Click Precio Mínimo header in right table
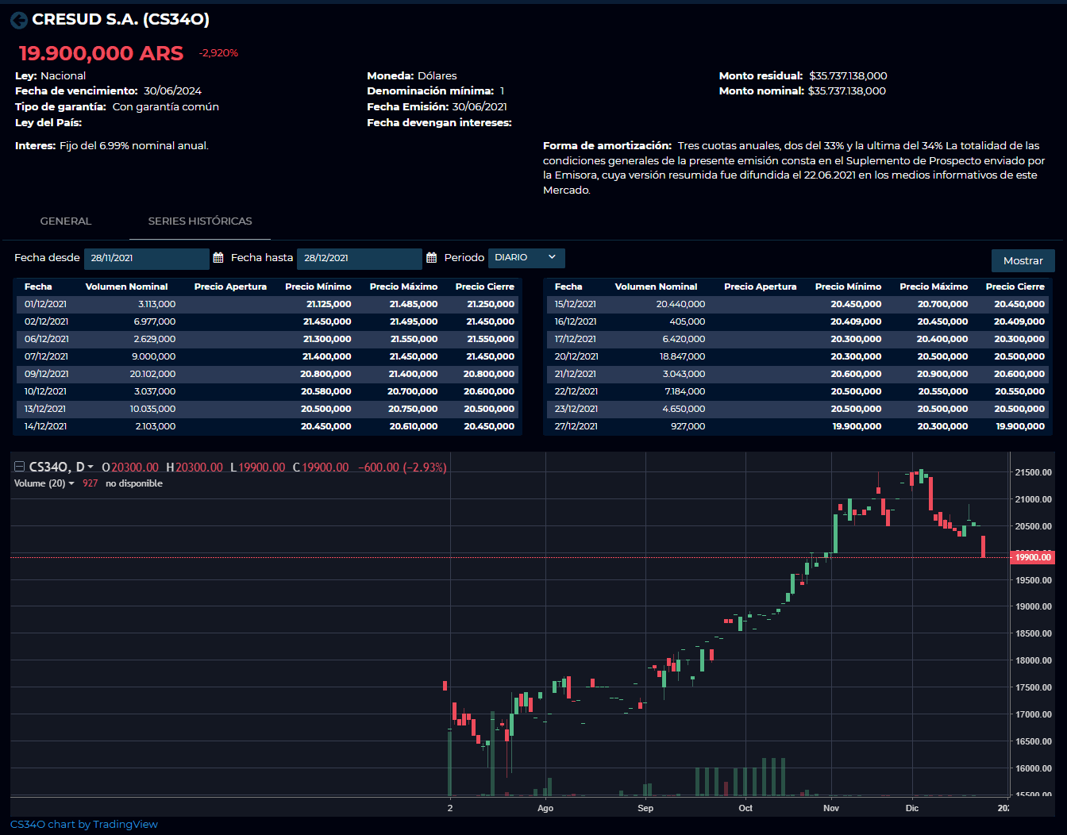The height and width of the screenshot is (835, 1067). point(848,287)
